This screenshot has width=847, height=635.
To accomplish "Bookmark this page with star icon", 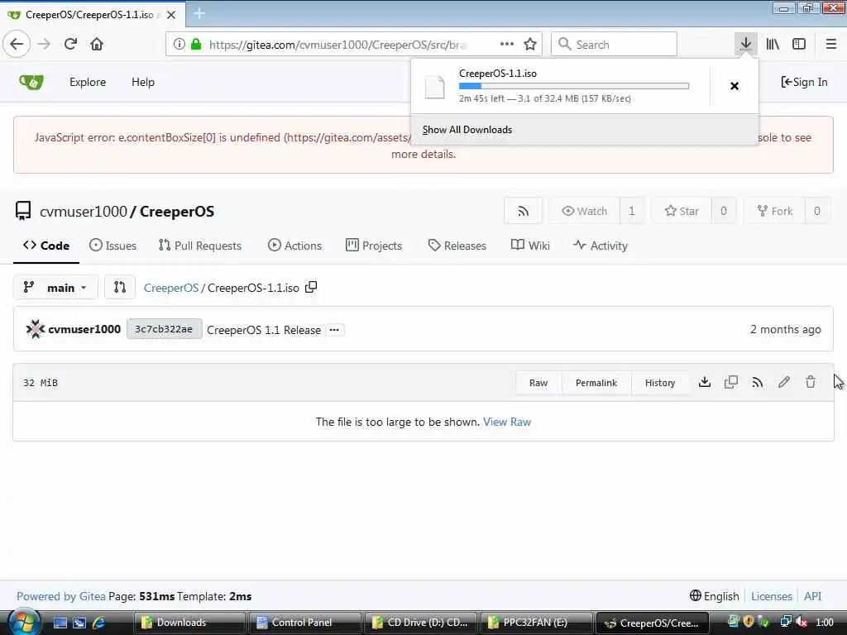I will pos(530,45).
